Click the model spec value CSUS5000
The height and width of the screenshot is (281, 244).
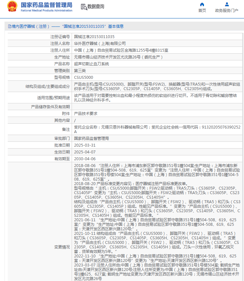tap(84, 78)
